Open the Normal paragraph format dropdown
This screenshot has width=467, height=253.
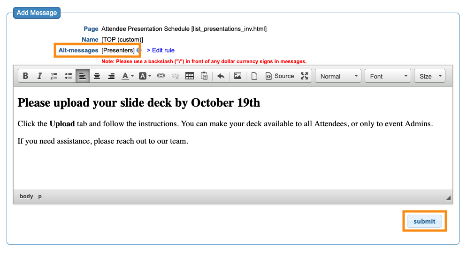point(339,76)
